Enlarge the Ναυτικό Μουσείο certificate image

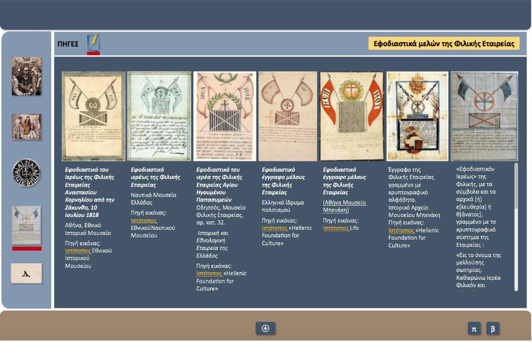tap(159, 116)
